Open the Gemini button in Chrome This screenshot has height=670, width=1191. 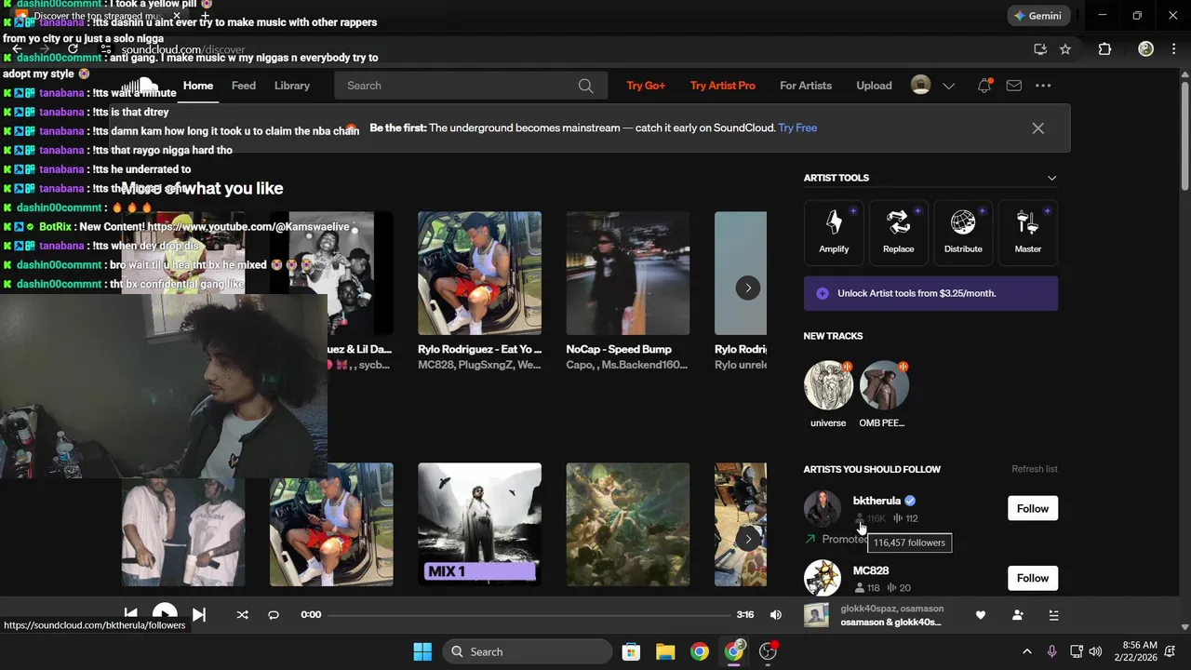pyautogui.click(x=1037, y=16)
